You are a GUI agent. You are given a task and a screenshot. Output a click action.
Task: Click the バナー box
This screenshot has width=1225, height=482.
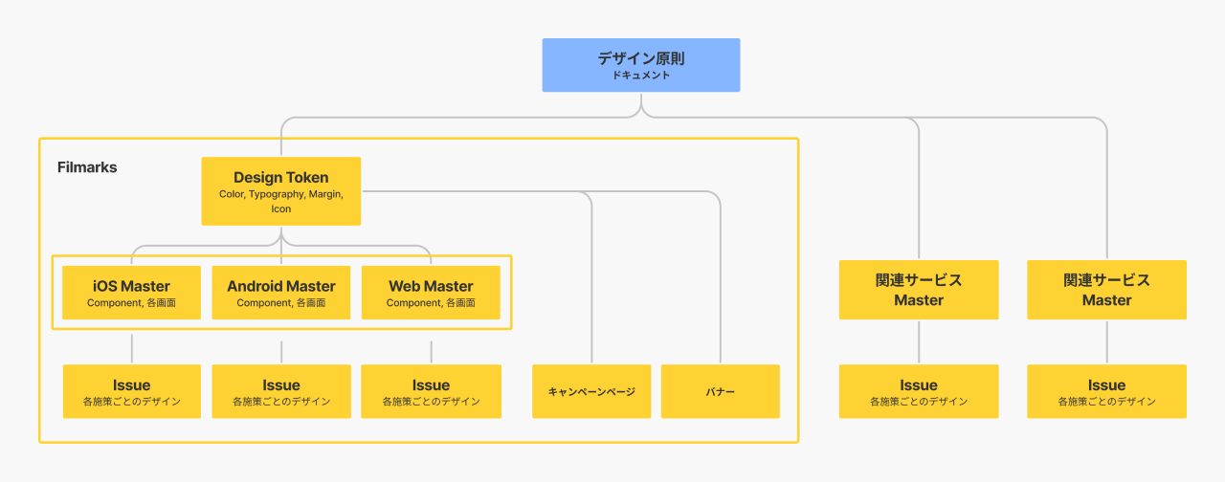coord(721,391)
